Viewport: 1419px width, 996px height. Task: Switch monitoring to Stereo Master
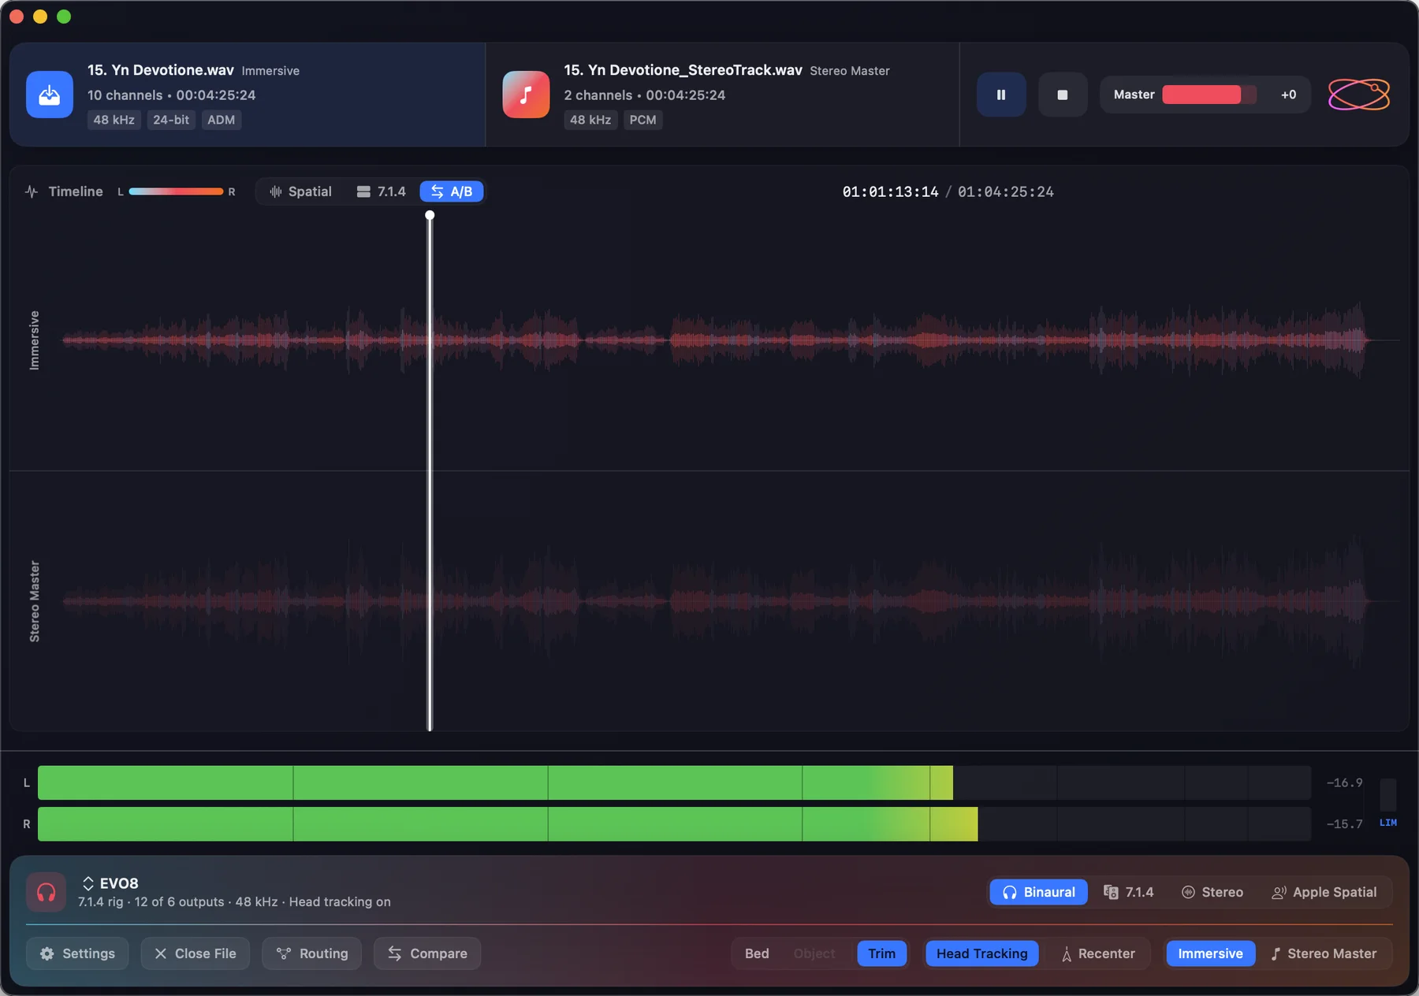tap(1324, 953)
